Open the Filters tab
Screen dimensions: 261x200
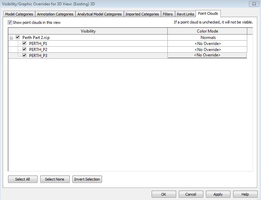[168, 14]
